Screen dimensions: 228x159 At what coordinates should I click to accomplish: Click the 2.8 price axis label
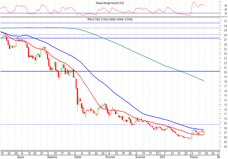pos(225,35)
